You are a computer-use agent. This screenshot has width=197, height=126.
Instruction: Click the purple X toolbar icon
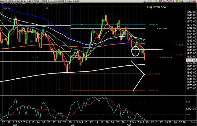coord(171,1)
